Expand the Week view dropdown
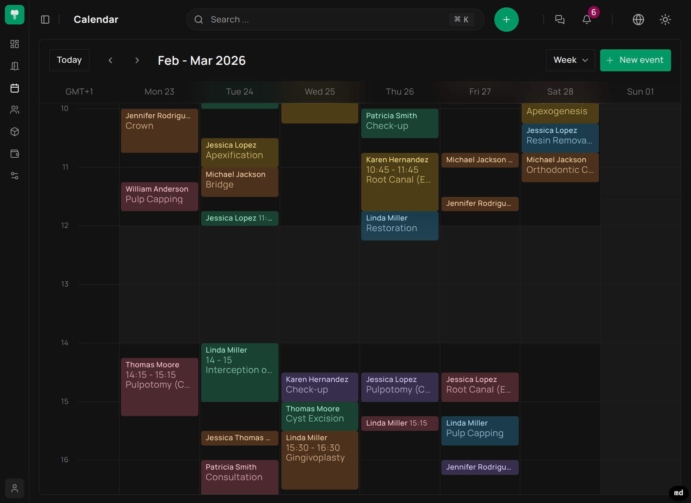691x503 pixels. click(570, 60)
